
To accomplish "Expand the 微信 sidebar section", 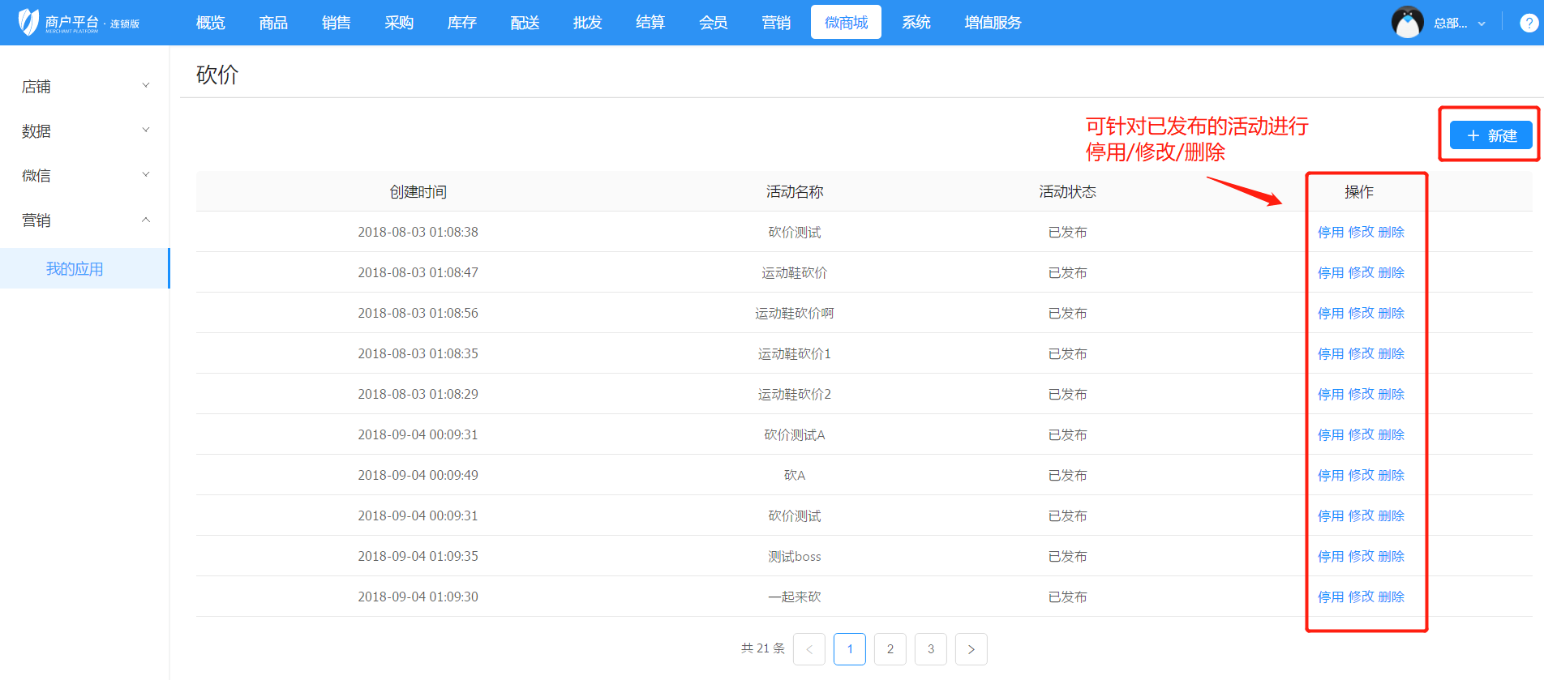I will 84,175.
